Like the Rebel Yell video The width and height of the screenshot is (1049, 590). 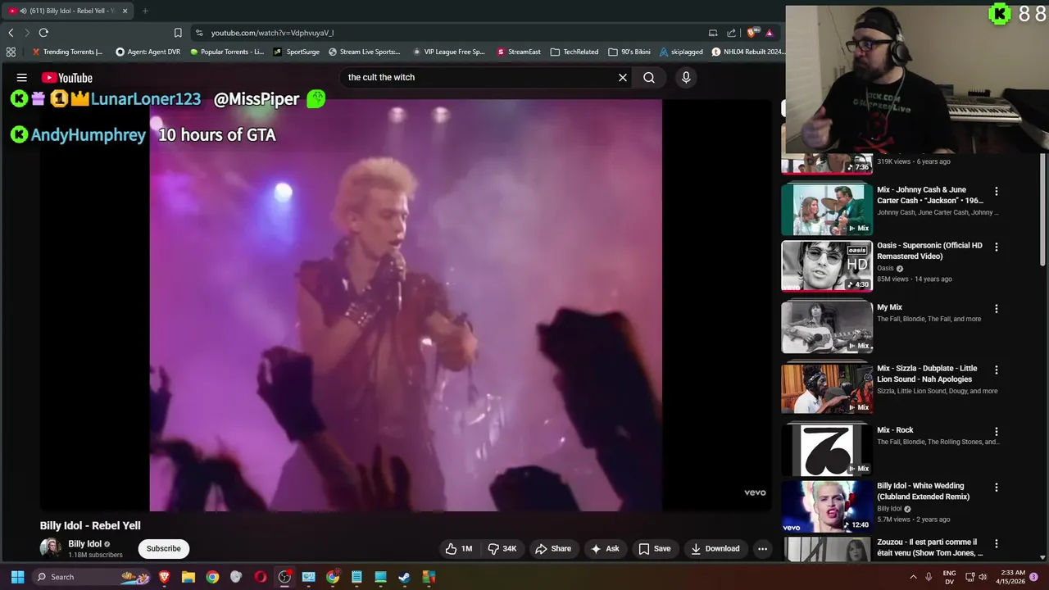[x=459, y=549]
